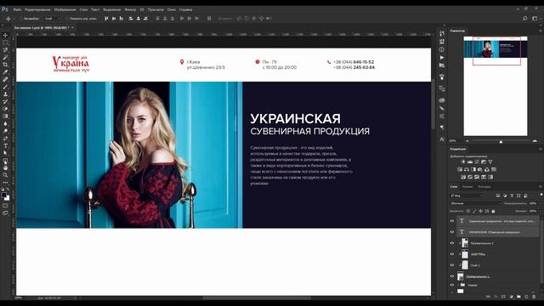Select the Rectangular Marquee tool
The image size is (544, 306).
click(x=5, y=42)
